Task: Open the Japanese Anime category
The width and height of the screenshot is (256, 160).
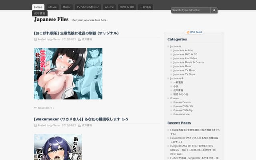Action: coord(183,50)
